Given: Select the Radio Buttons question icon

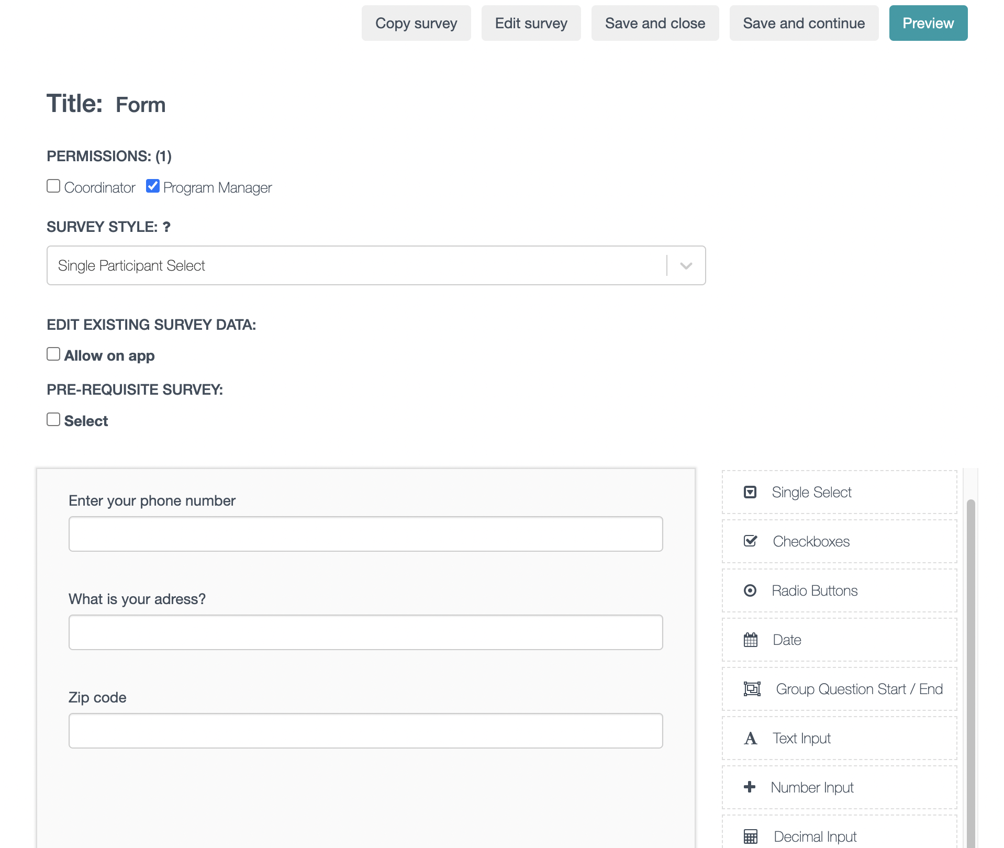Looking at the screenshot, I should tap(750, 590).
